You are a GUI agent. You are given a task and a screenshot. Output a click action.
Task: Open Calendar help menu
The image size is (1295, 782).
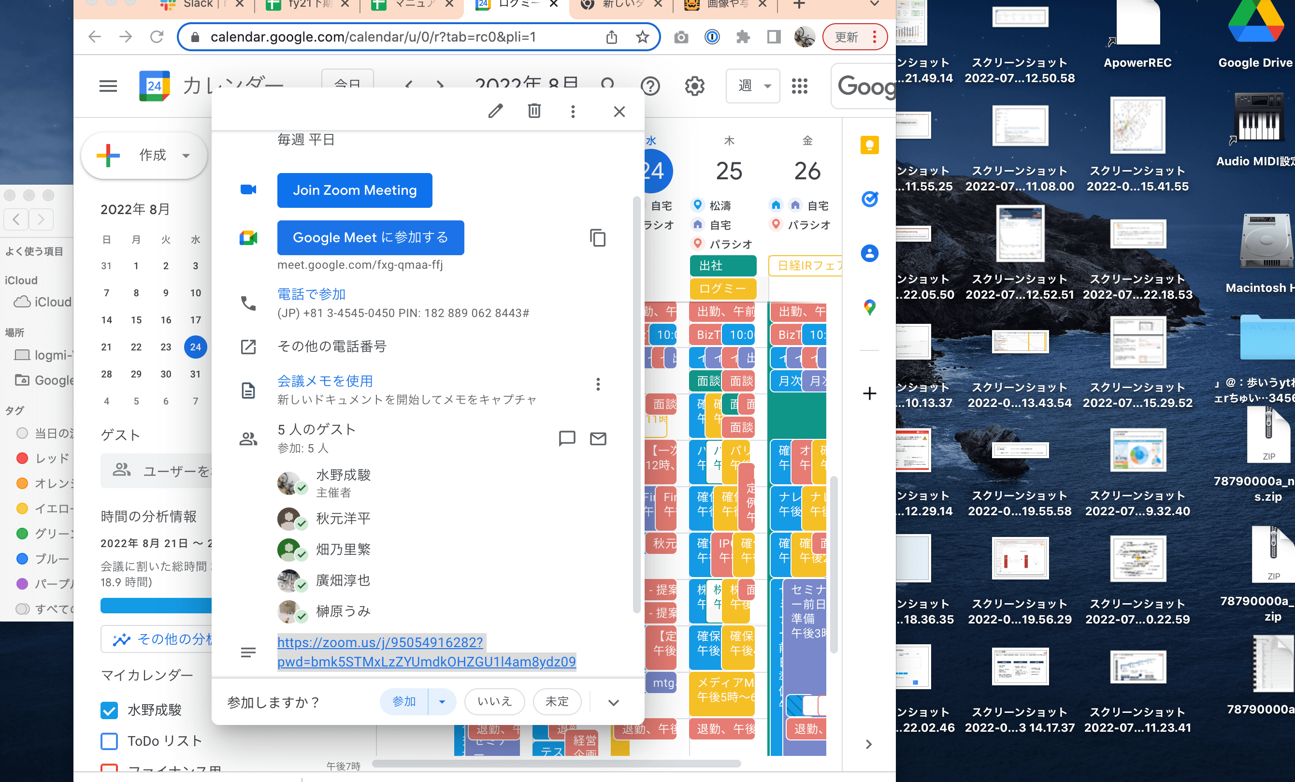click(x=650, y=86)
